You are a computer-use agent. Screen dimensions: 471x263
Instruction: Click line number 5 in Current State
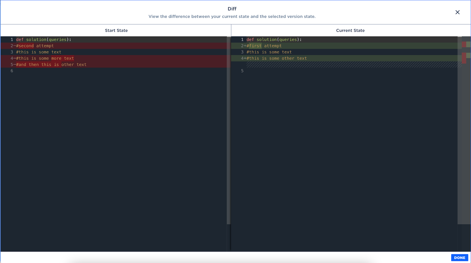coord(242,71)
